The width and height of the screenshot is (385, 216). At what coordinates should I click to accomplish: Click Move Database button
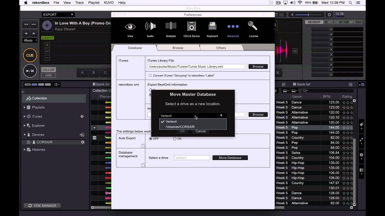click(x=230, y=158)
